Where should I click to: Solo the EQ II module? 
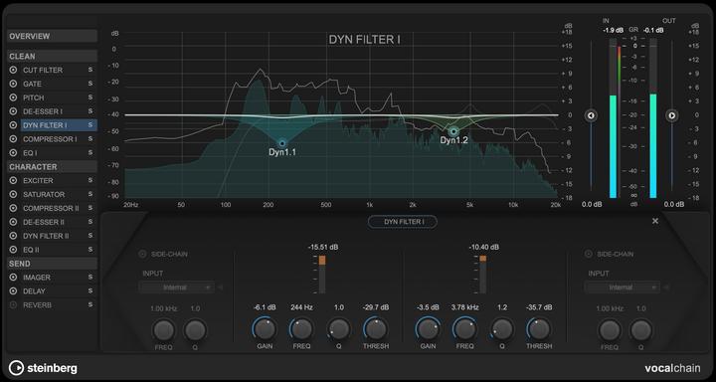90,250
